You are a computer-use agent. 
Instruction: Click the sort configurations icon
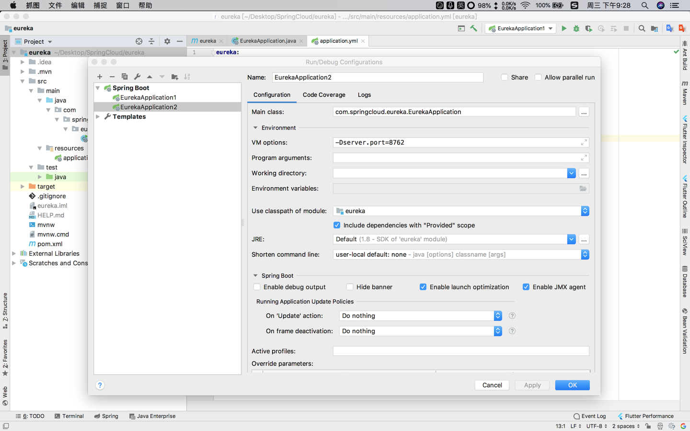click(x=187, y=77)
